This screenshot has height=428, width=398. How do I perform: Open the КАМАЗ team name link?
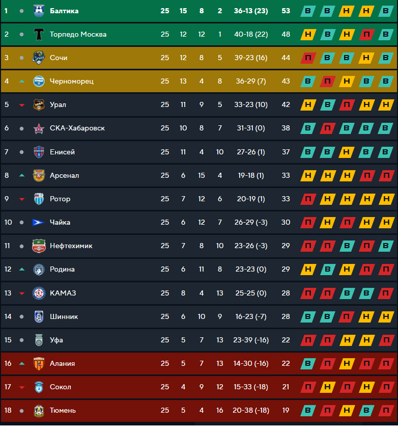coord(63,293)
